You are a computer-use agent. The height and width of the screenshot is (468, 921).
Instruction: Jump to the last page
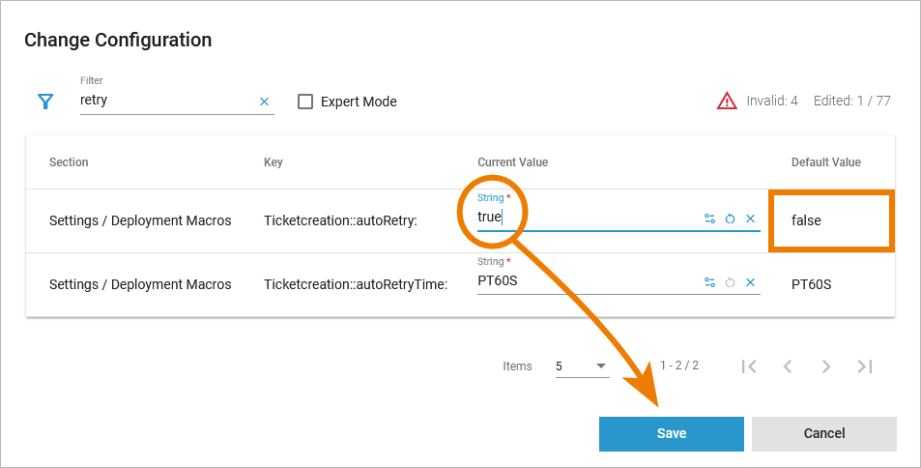[864, 366]
